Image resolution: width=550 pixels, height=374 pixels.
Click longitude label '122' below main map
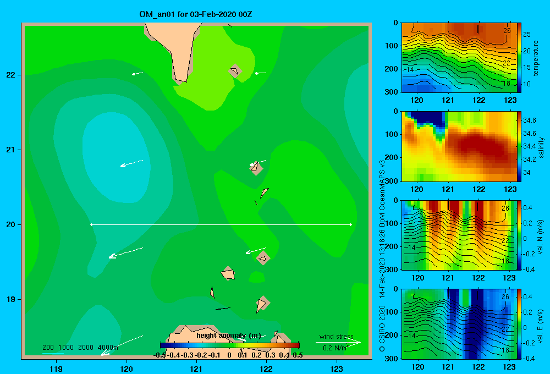click(266, 369)
